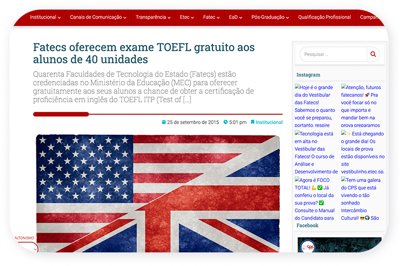The image size is (402, 266).
Task: Open Instagram post 'Está chegando o grande dia!'
Action: click(363, 152)
